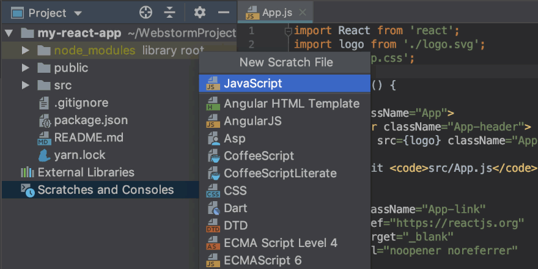Choose CoffeeScript scratch file type
538x269 pixels.
point(285,156)
